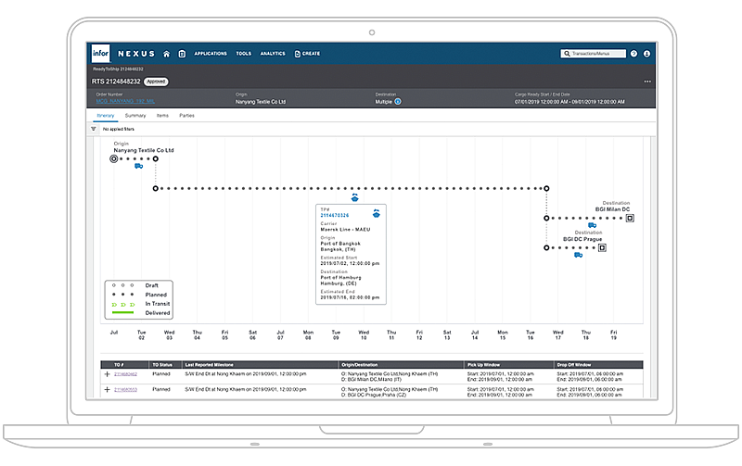Open the Tools menu
The width and height of the screenshot is (742, 466).
point(244,54)
